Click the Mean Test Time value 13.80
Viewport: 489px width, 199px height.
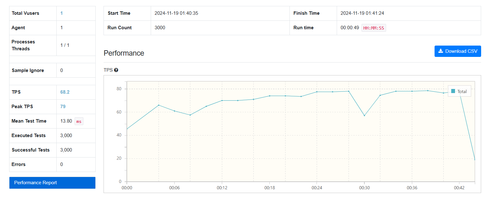(66, 121)
